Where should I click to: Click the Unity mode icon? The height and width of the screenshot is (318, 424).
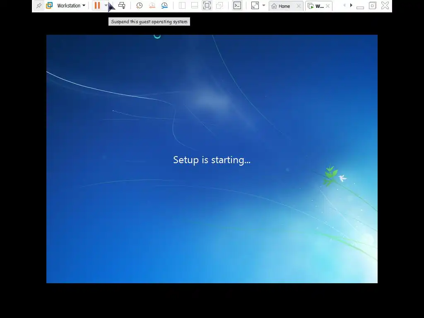[219, 5]
